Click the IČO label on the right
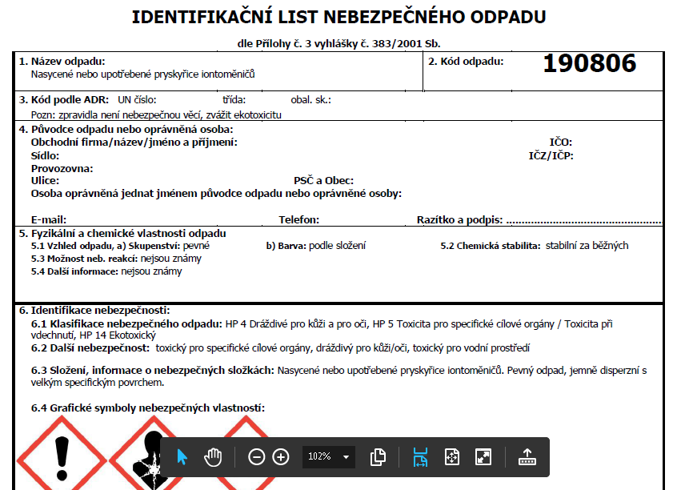Viewport: 673px width, 490px height. (561, 143)
